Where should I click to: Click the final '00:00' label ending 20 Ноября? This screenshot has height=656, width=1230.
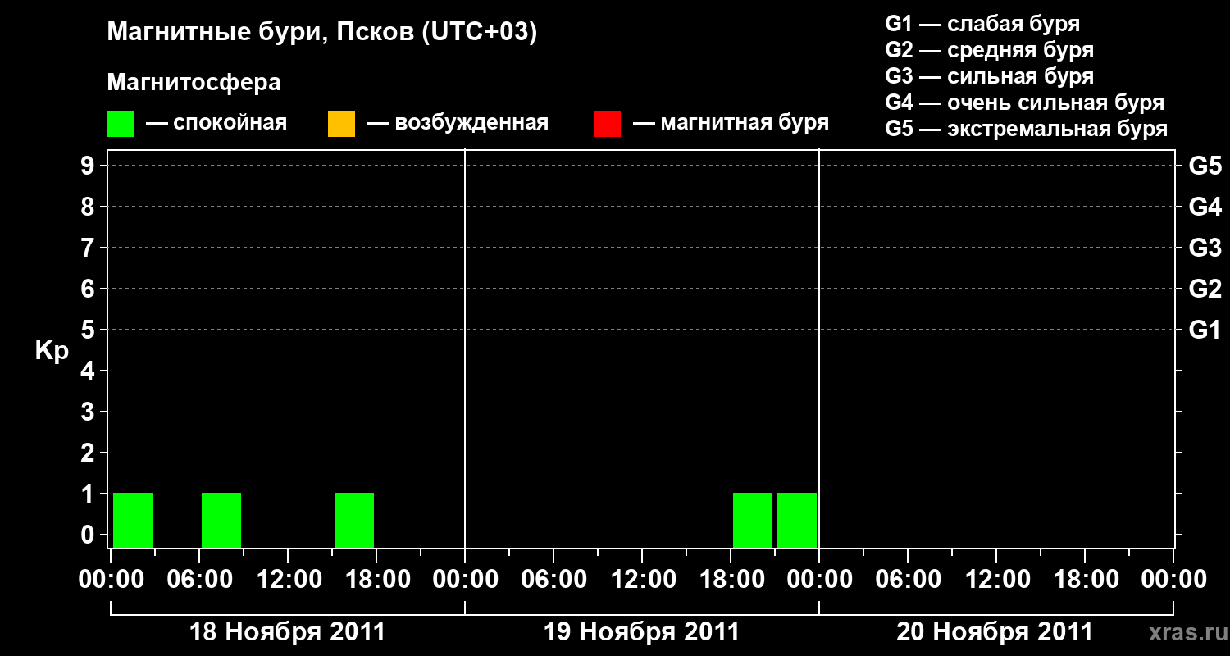(x=1173, y=580)
